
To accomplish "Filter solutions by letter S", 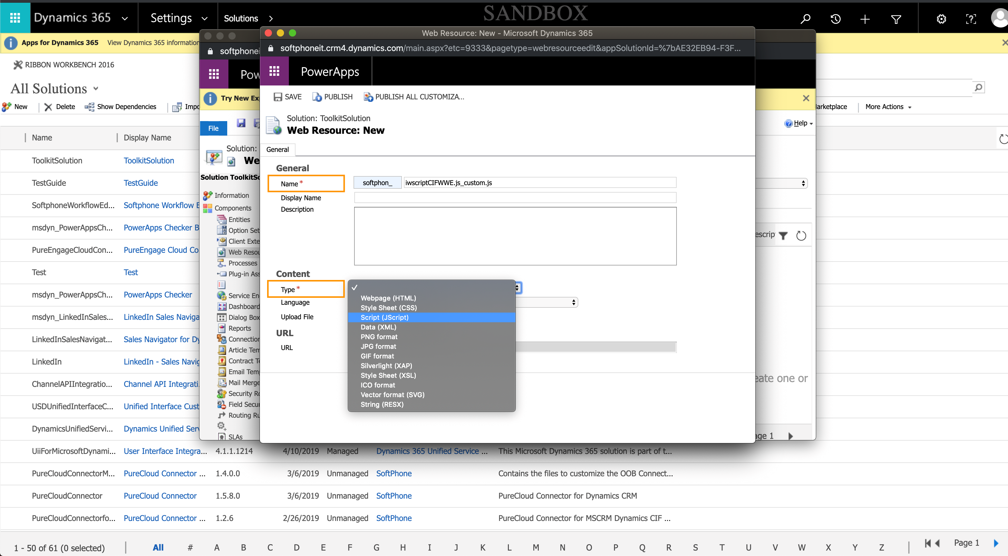I will pyautogui.click(x=695, y=548).
